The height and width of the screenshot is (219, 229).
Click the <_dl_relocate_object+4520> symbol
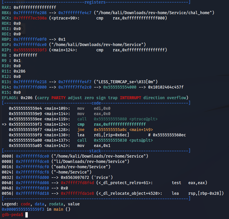pyautogui.click(x=129, y=193)
